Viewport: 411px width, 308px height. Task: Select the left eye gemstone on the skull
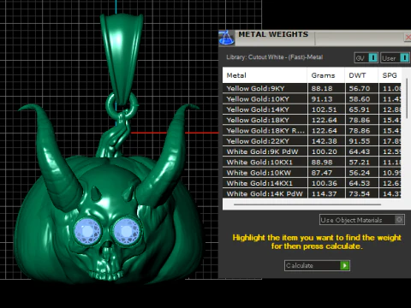87,231
